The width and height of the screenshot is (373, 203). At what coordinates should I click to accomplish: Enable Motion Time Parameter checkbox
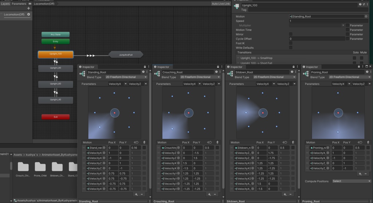click(348, 30)
